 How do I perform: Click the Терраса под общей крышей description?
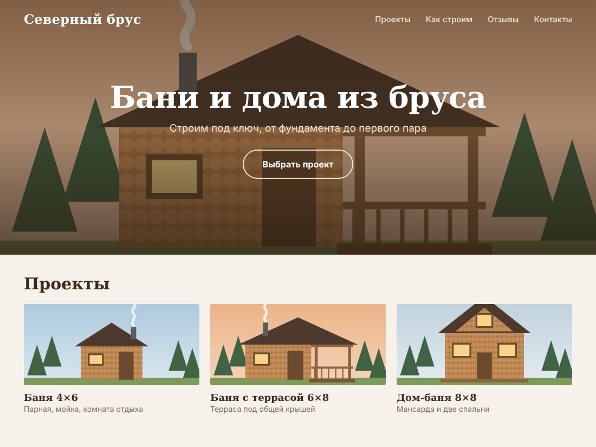(263, 410)
